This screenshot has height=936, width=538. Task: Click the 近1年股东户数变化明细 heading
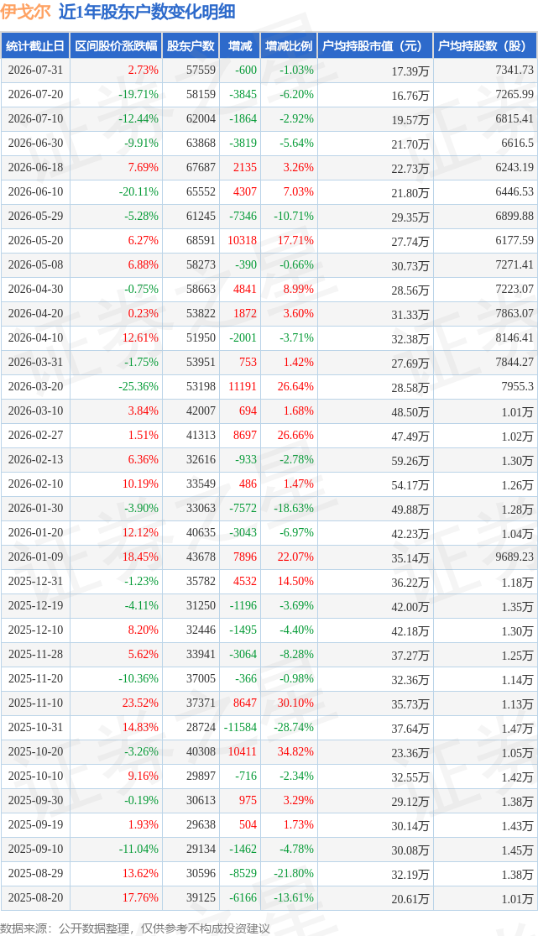pyautogui.click(x=147, y=12)
